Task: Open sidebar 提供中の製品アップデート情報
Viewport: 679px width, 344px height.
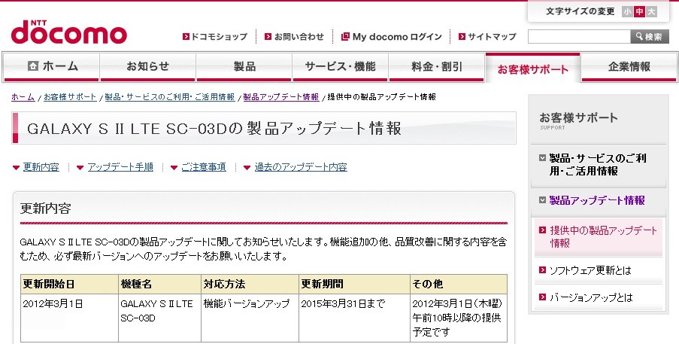Action: (603, 236)
